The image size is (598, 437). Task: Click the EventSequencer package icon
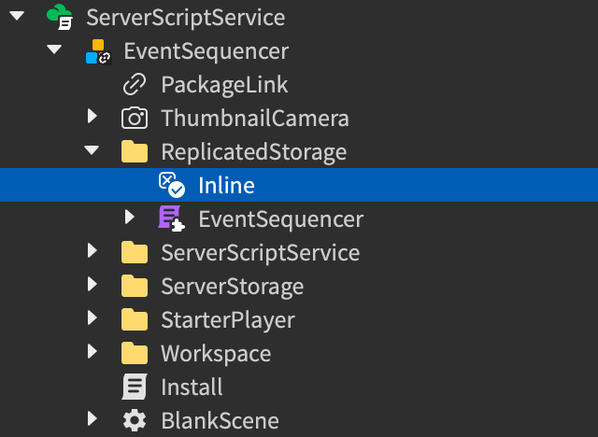pyautogui.click(x=97, y=51)
